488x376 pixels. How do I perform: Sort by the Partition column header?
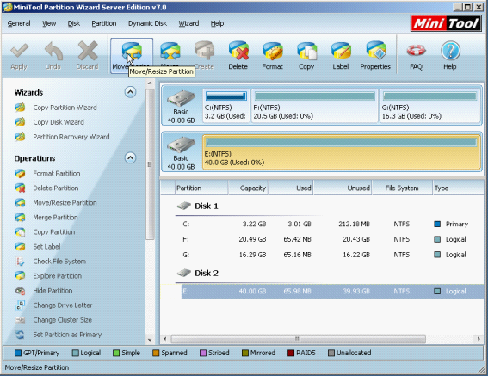(201, 188)
